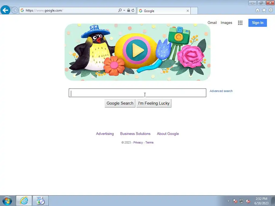Show hidden tray icons arrow
This screenshot has height=206, width=275.
(228, 201)
